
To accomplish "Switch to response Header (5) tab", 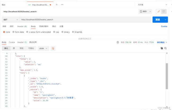I will (x=22, y=42).
